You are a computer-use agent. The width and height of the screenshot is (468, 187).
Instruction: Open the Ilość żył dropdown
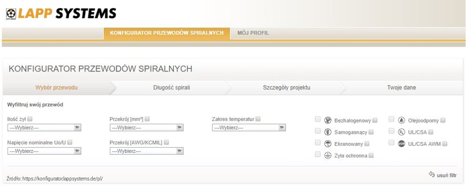pos(44,127)
